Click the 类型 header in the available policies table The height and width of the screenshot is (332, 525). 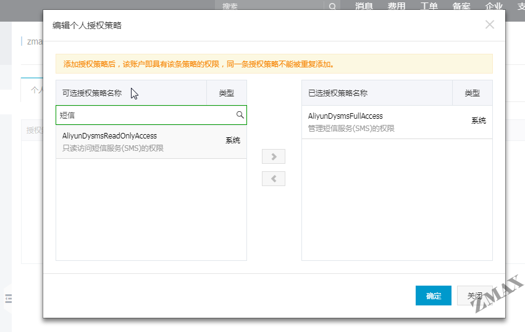tap(226, 93)
